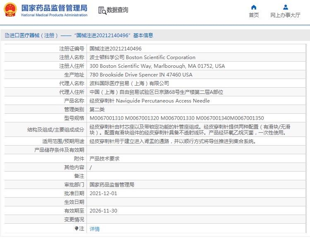
Task: Click the 备注 label
Action: coord(79,176)
